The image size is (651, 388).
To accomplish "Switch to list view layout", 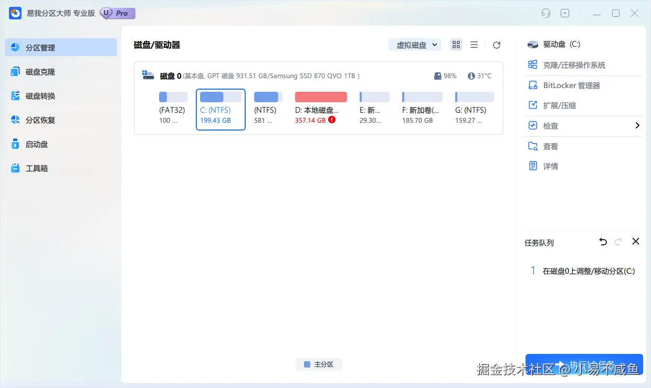I will click(x=474, y=45).
